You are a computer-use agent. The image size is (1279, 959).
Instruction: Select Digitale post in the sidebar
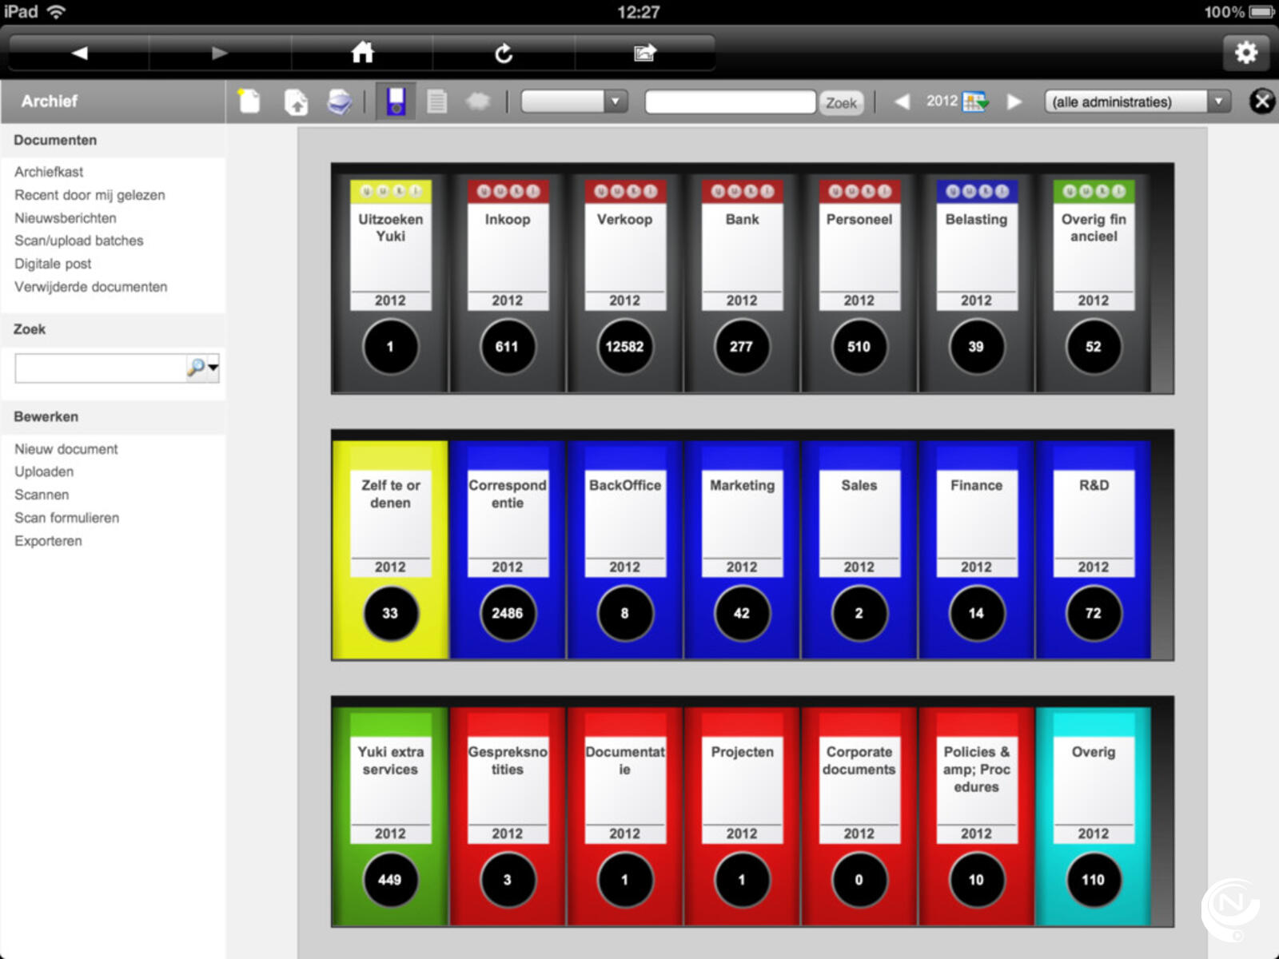(x=53, y=264)
